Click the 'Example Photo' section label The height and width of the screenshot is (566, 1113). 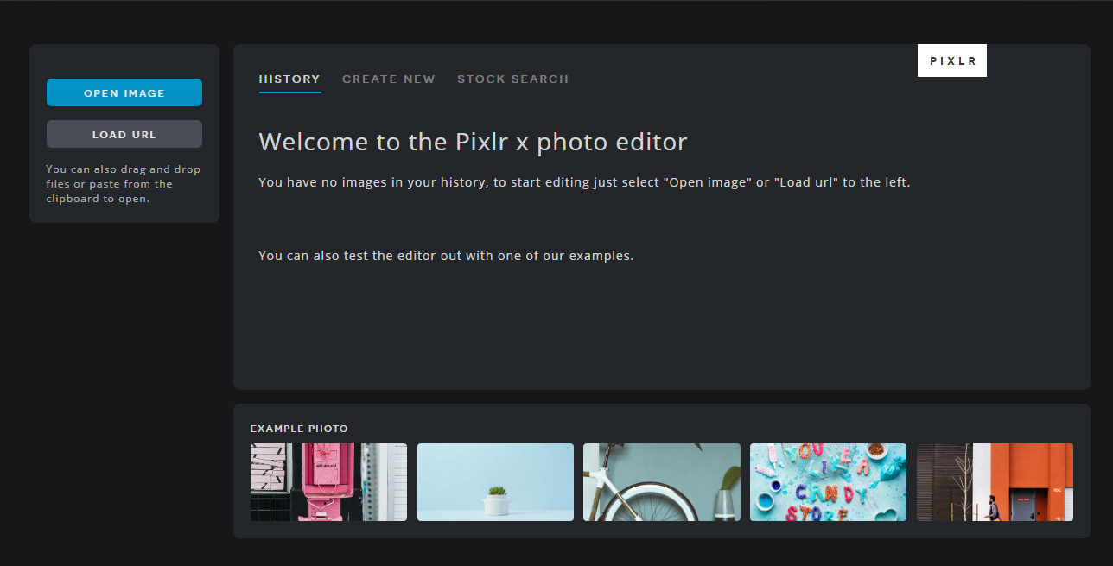pyautogui.click(x=299, y=429)
